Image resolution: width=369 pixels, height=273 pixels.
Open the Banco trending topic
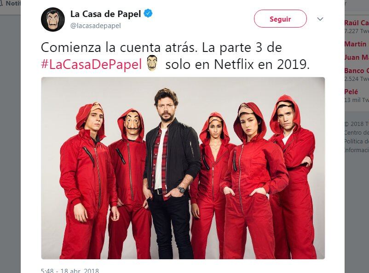pyautogui.click(x=357, y=70)
